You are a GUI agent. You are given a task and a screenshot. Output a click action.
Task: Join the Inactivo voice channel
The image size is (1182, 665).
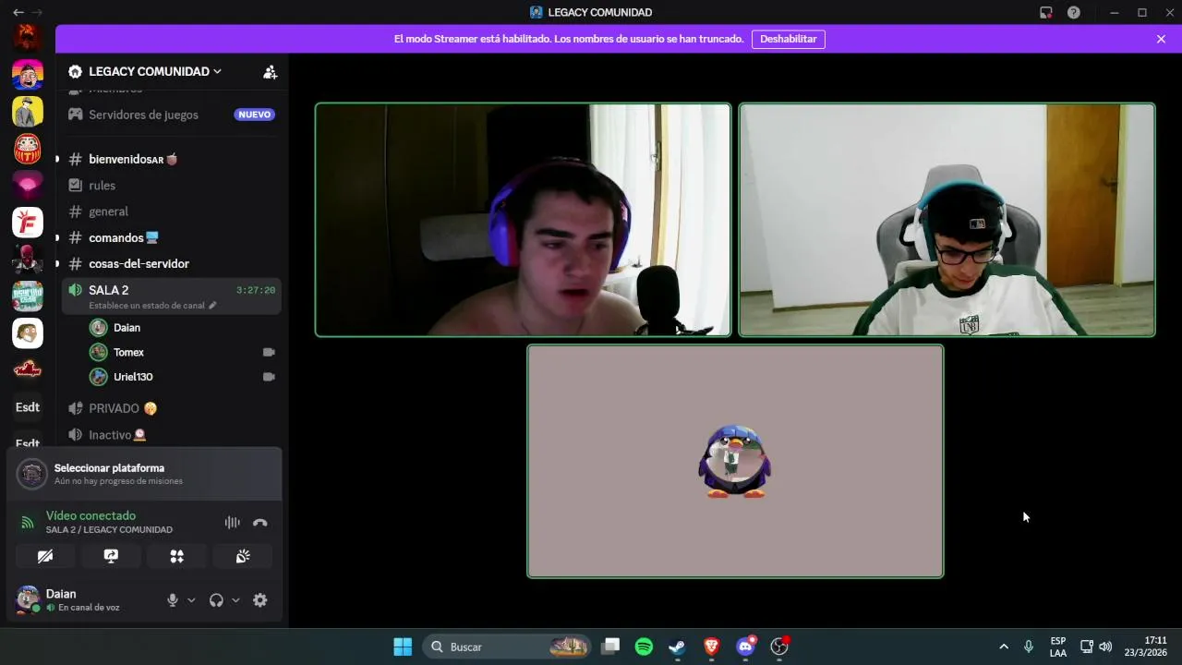click(x=172, y=435)
